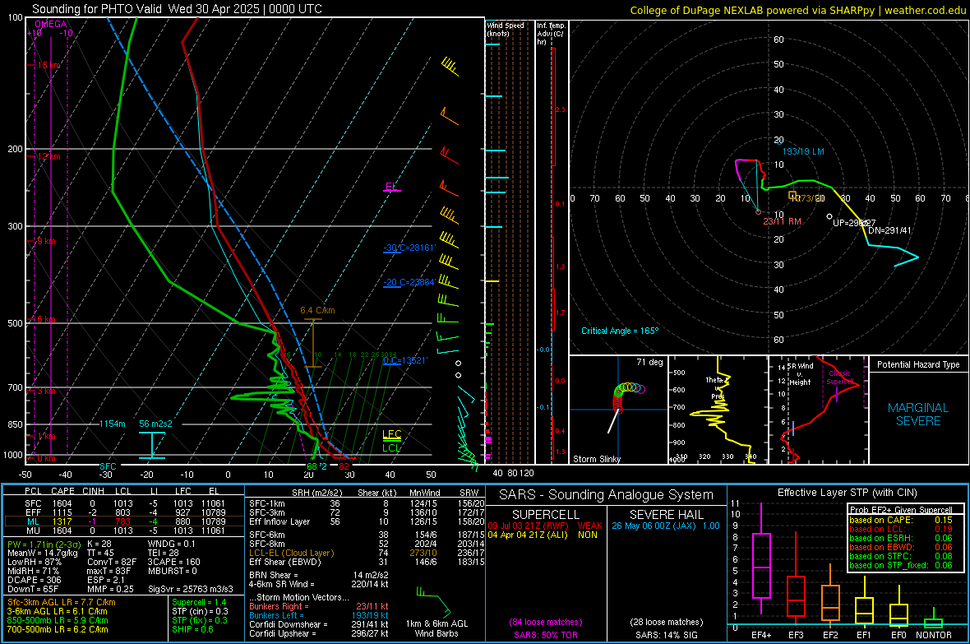Click the 'Theta-e v. Pres' inset label
The width and height of the screenshot is (970, 644).
pos(716,387)
